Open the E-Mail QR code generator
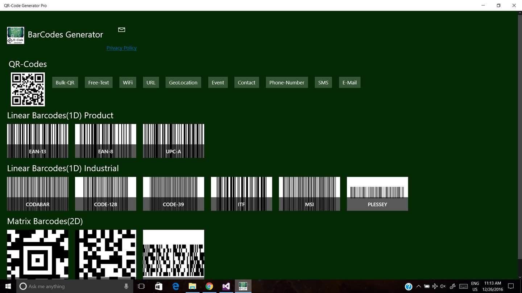The height and width of the screenshot is (293, 522). 349,82
